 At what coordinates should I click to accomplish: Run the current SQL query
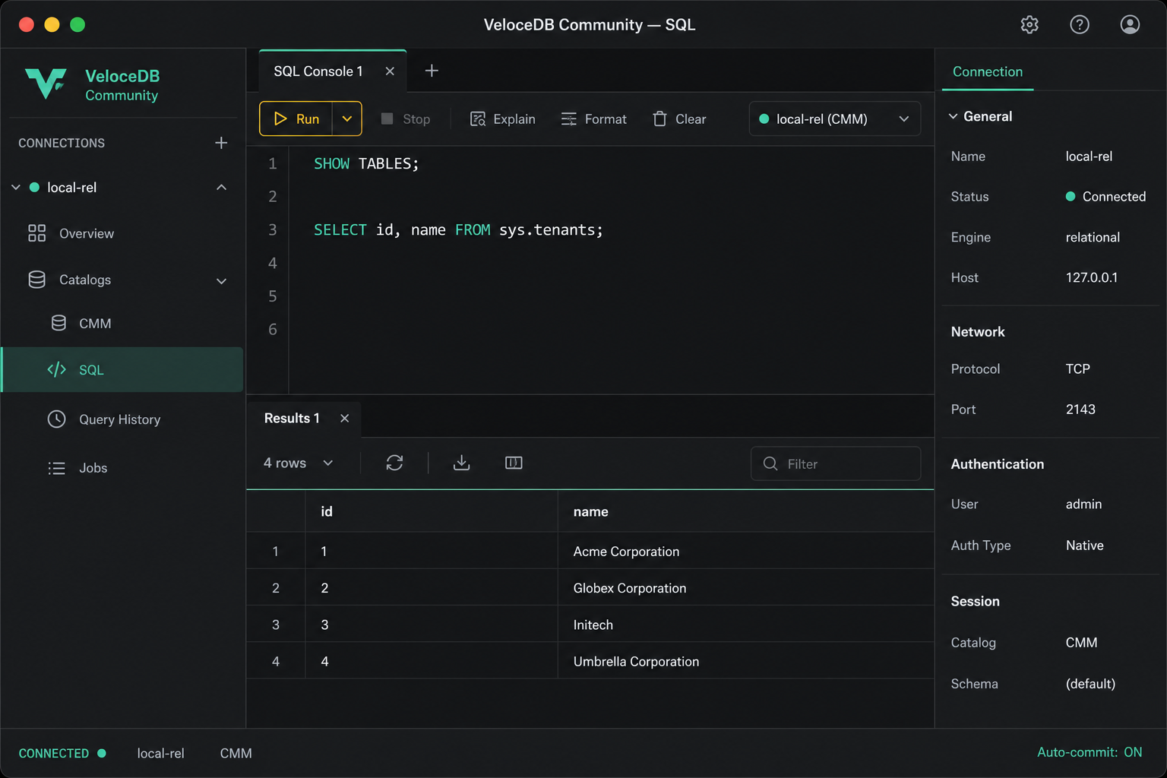296,119
